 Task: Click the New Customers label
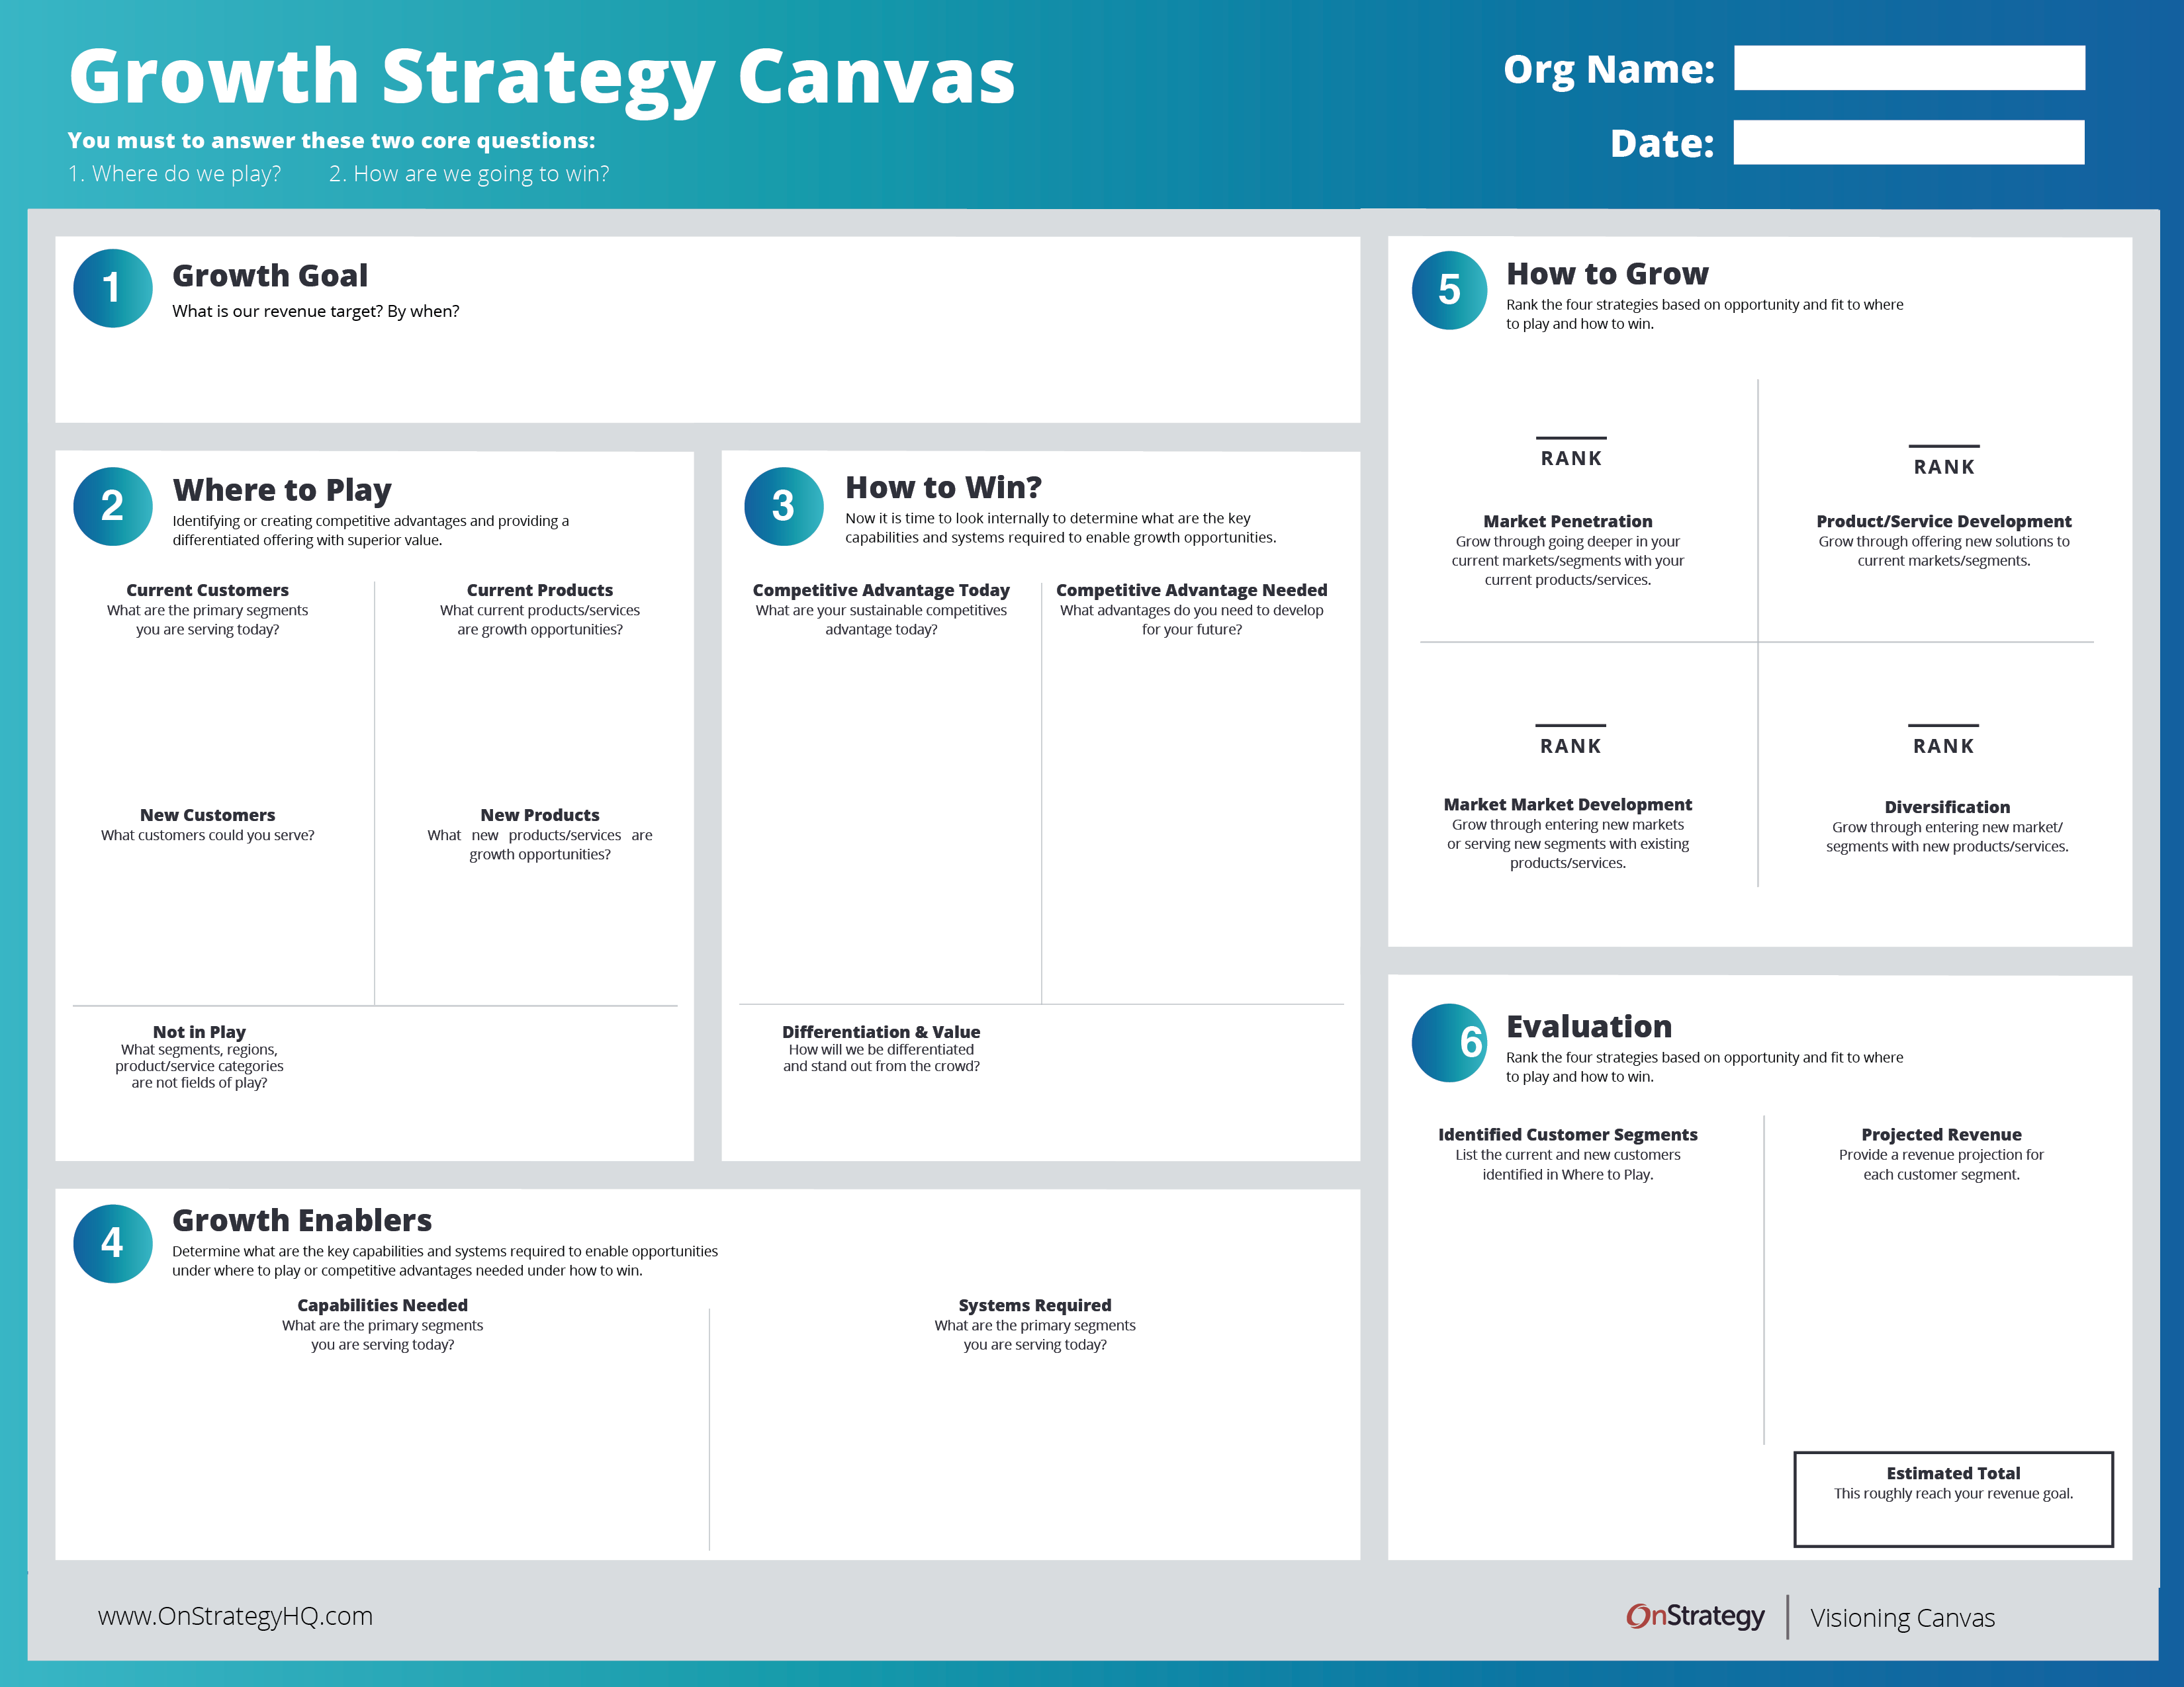[x=207, y=814]
